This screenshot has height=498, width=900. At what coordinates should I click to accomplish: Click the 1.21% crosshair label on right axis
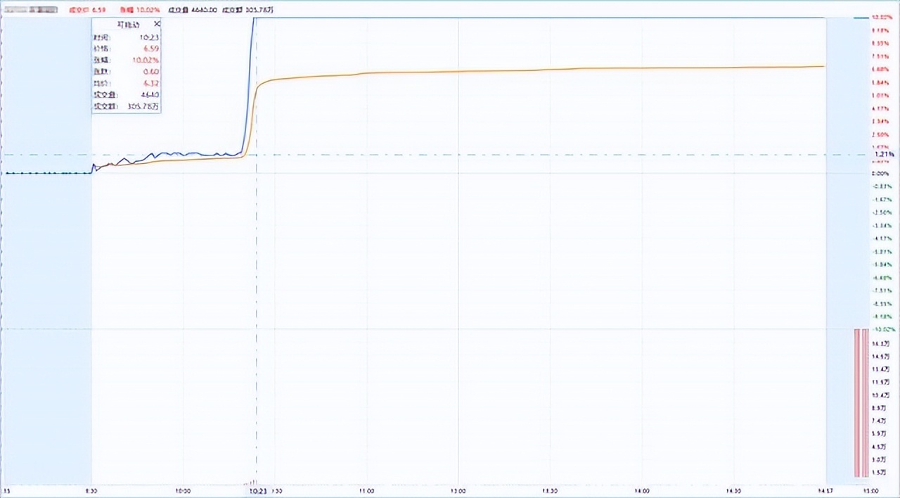(x=884, y=154)
